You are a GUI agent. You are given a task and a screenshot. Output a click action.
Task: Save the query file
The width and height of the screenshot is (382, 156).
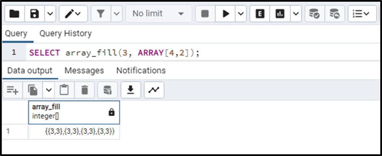(x=34, y=14)
